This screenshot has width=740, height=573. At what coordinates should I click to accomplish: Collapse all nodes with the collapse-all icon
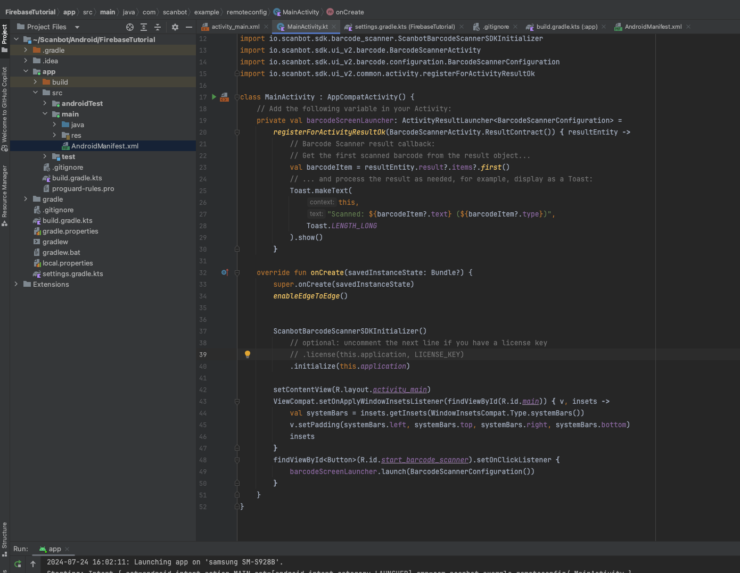[157, 27]
